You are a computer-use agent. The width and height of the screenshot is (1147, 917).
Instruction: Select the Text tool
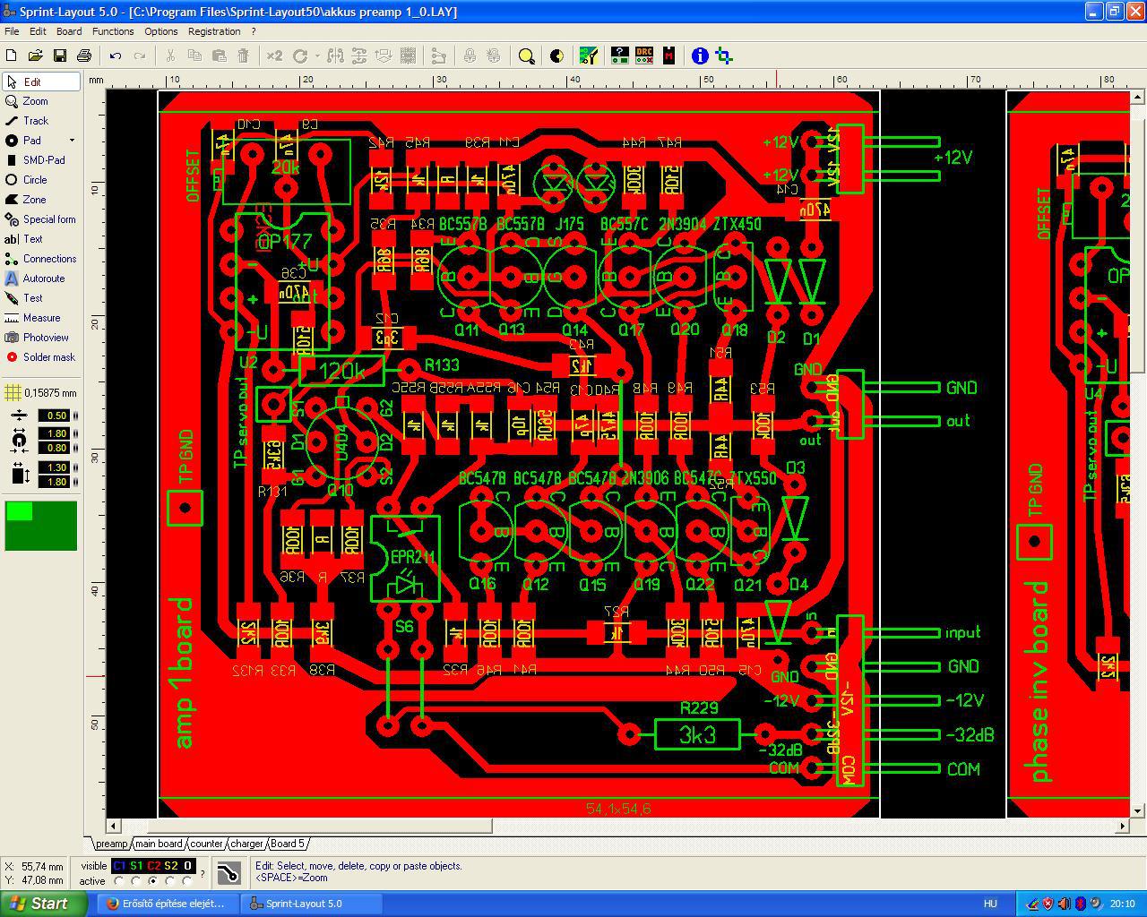click(41, 239)
